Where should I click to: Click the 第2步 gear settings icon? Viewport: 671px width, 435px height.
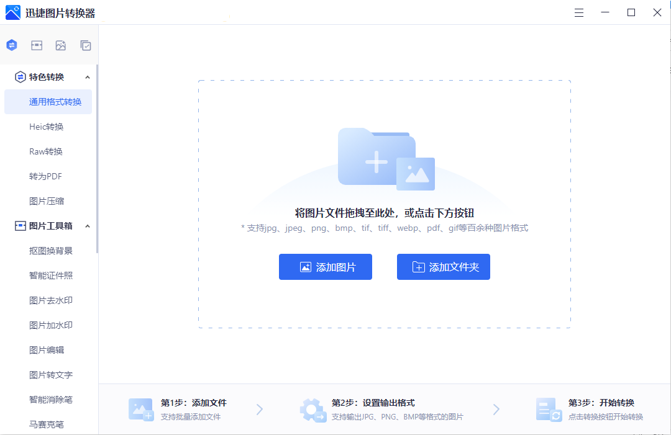tap(313, 409)
